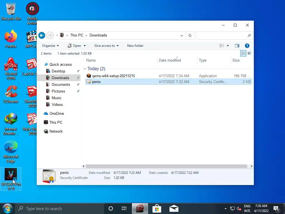Open the Mail app on taskbar
Image resolution: width=285 pixels, height=214 pixels.
[x=174, y=208]
